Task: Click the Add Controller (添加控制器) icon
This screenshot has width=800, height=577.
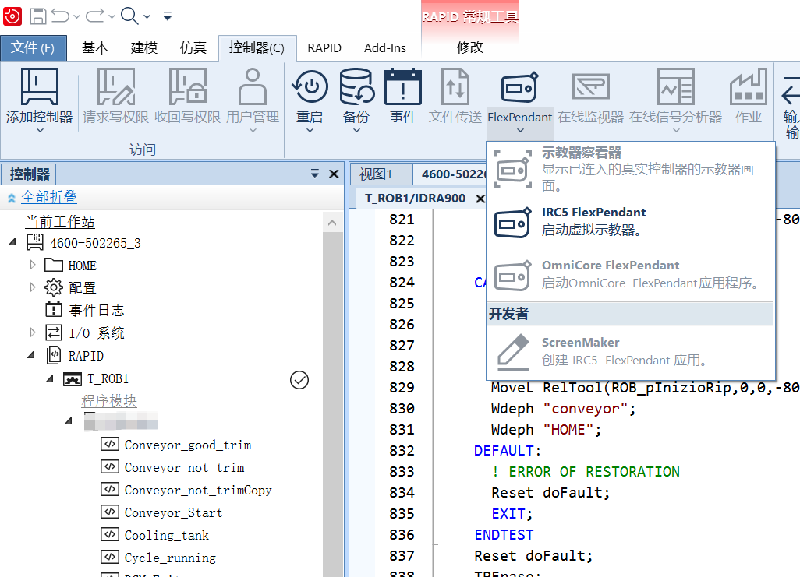Action: 39,86
